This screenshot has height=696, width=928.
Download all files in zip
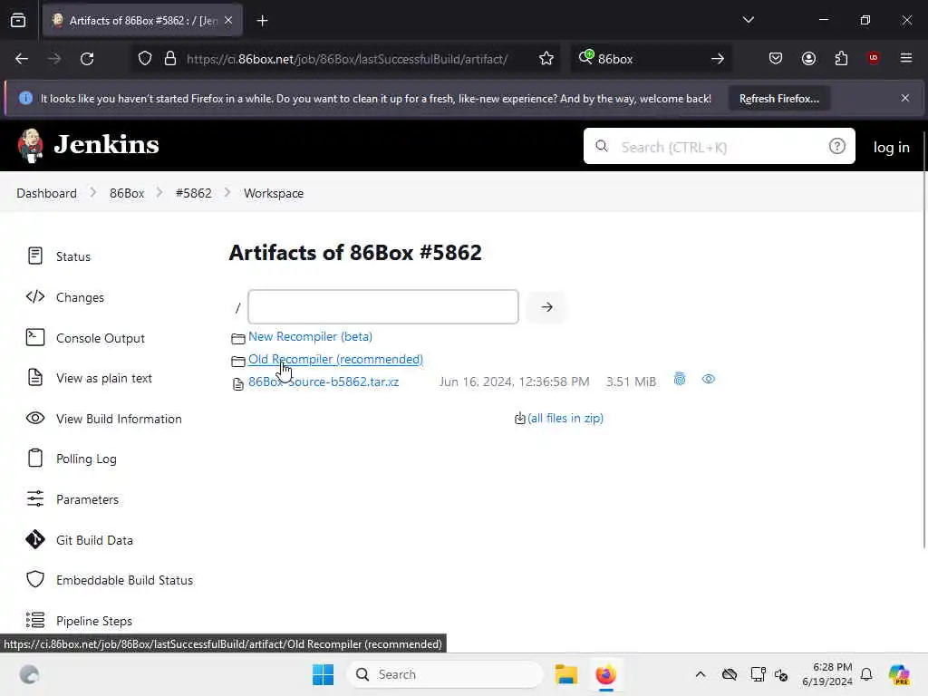pos(565,418)
